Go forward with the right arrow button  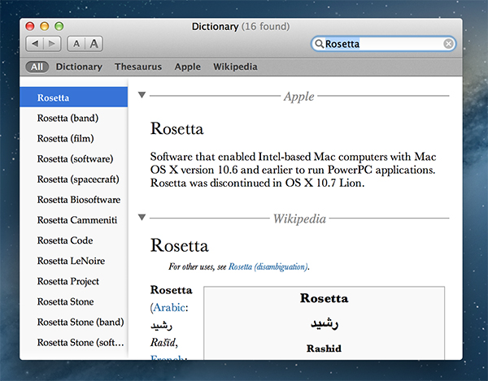point(52,44)
